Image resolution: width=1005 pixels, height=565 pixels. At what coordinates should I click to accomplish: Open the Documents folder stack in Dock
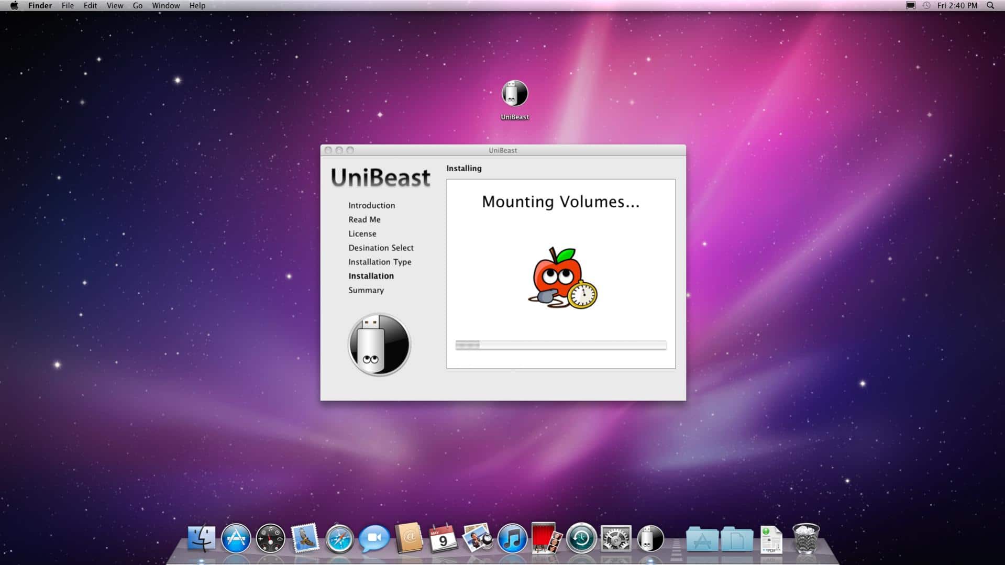click(x=737, y=539)
